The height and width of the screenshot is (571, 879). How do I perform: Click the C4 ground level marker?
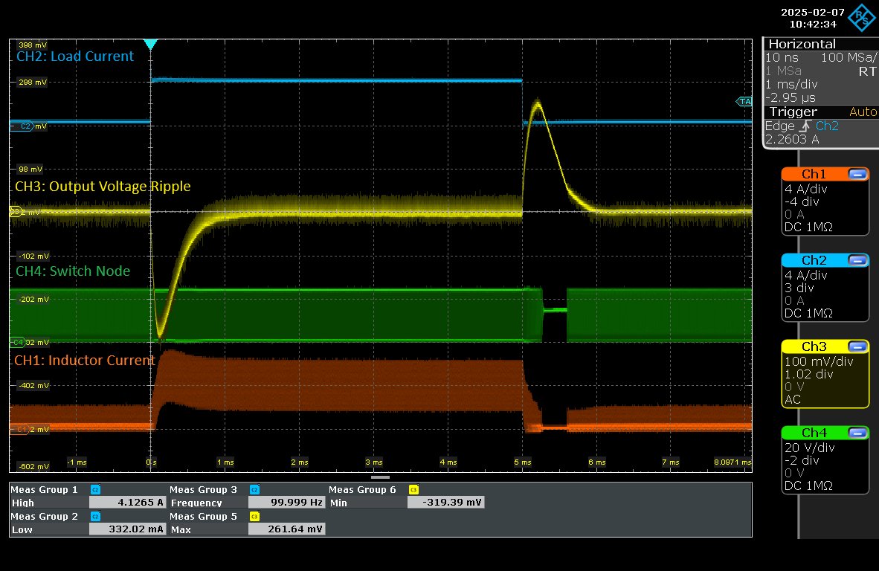pos(19,343)
